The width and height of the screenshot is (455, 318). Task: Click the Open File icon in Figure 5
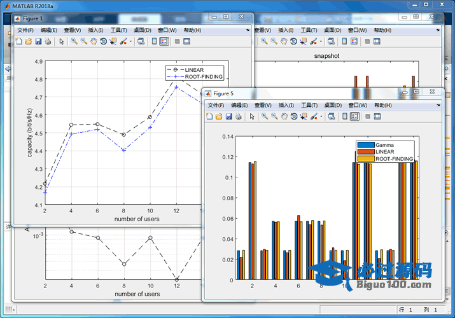[219, 116]
